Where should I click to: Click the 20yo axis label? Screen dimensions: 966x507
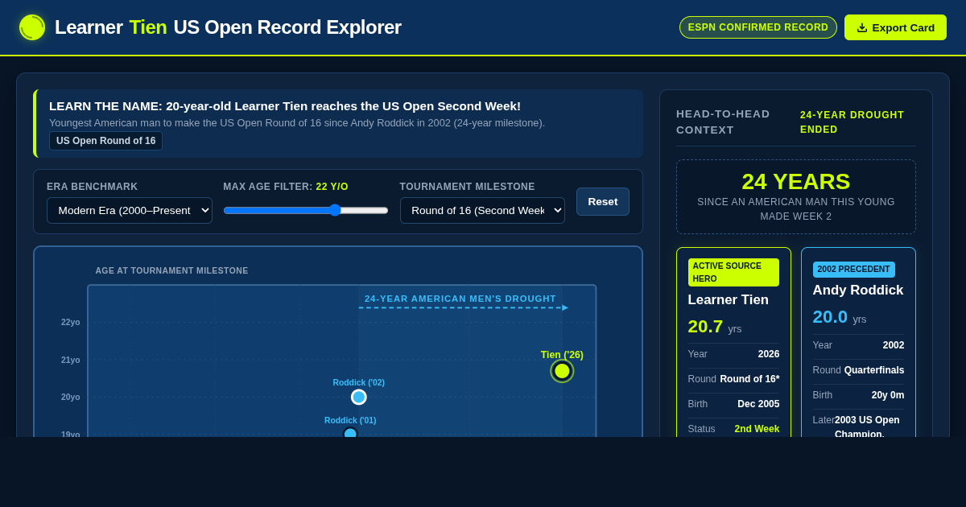click(x=71, y=397)
